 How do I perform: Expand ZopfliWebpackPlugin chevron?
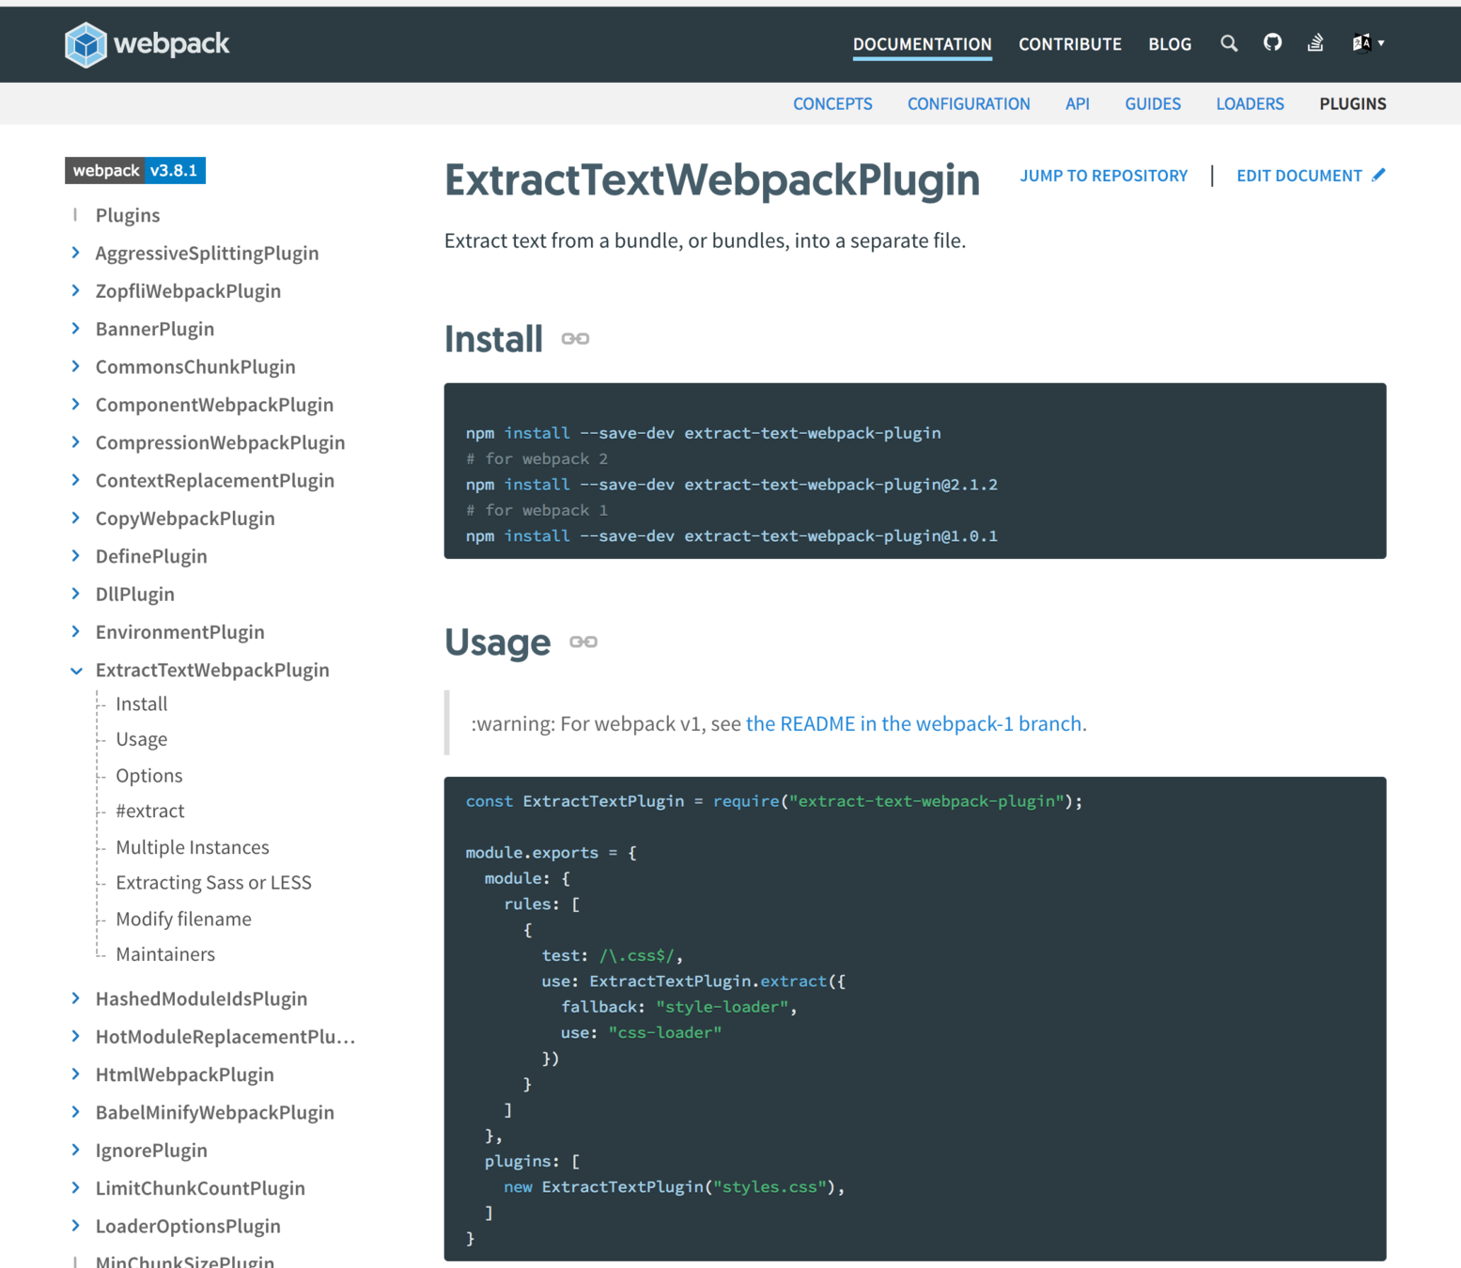76,290
